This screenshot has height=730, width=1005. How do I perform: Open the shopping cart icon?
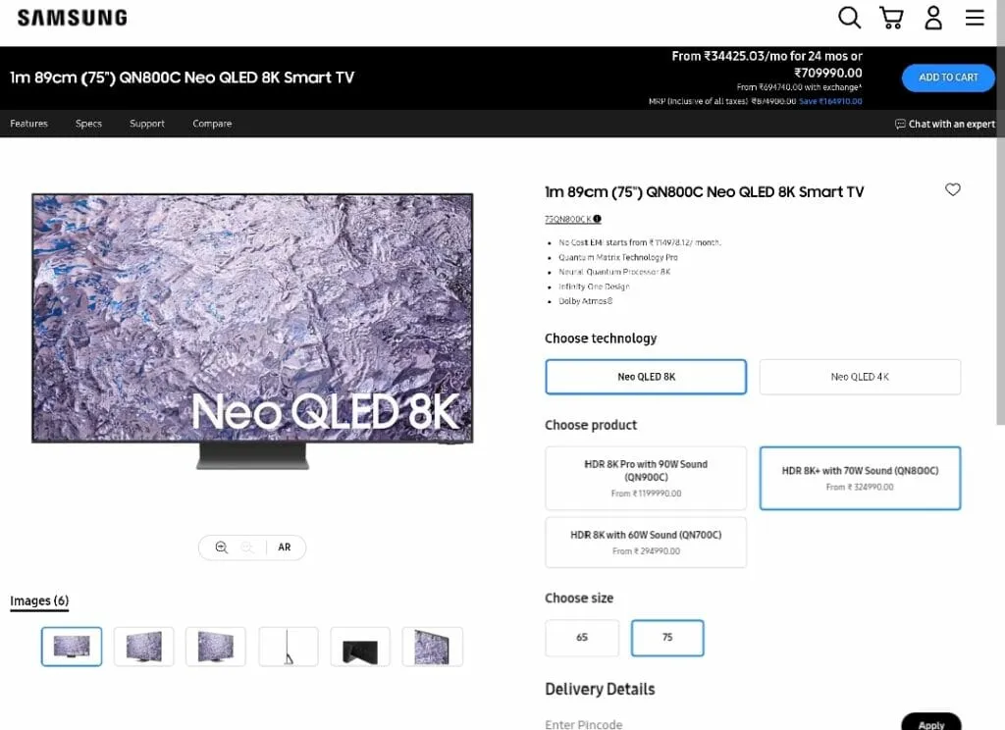tap(891, 18)
